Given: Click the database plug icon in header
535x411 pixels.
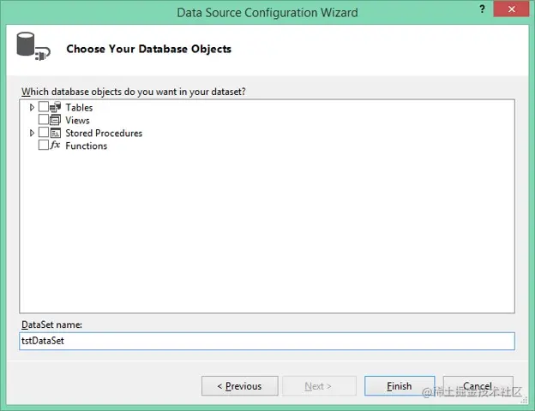Looking at the screenshot, I should click(x=33, y=47).
